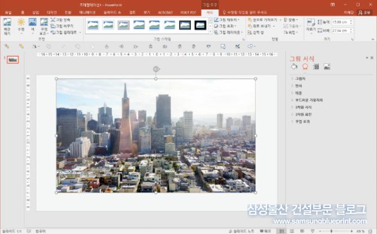Screen dimensions: 377x234
Task: Increase height with the stepper up arrow
Action: click(351, 21)
